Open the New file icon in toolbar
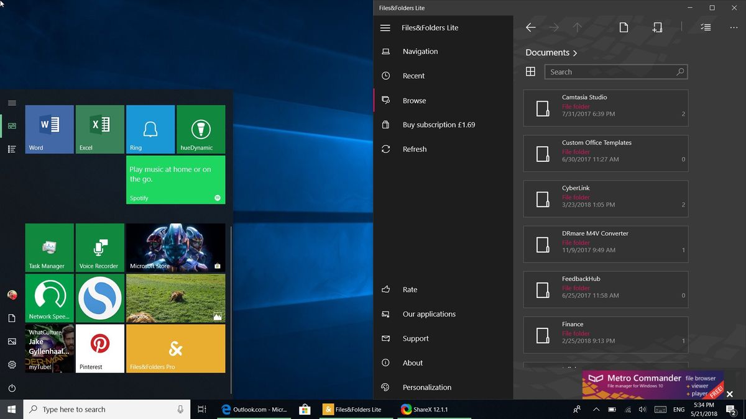746x419 pixels. pos(624,27)
